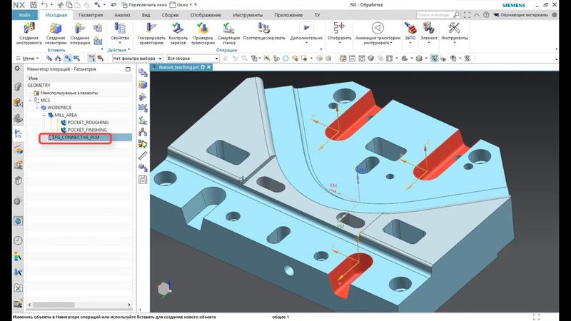Open the selection filter dropdown
The width and height of the screenshot is (571, 321).
pyautogui.click(x=138, y=58)
